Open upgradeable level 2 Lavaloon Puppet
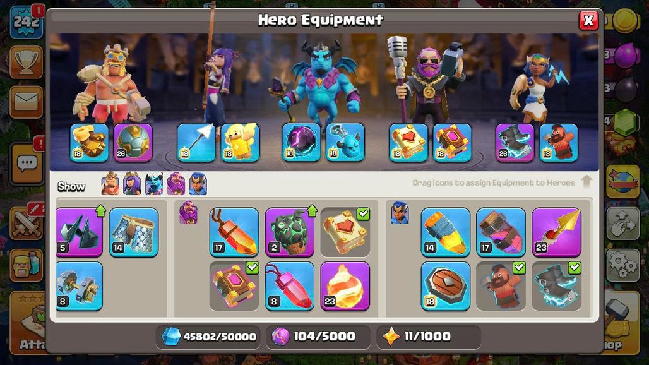This screenshot has width=649, height=365. click(289, 232)
